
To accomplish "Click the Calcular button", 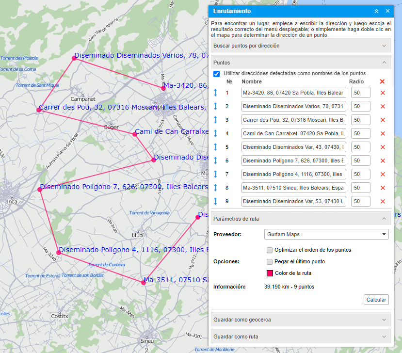I will [x=376, y=300].
